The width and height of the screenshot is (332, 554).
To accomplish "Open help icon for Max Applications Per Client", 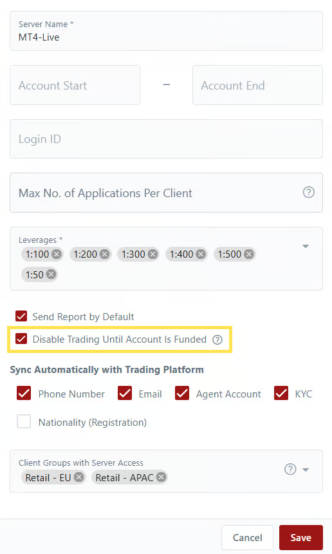I will click(x=309, y=192).
